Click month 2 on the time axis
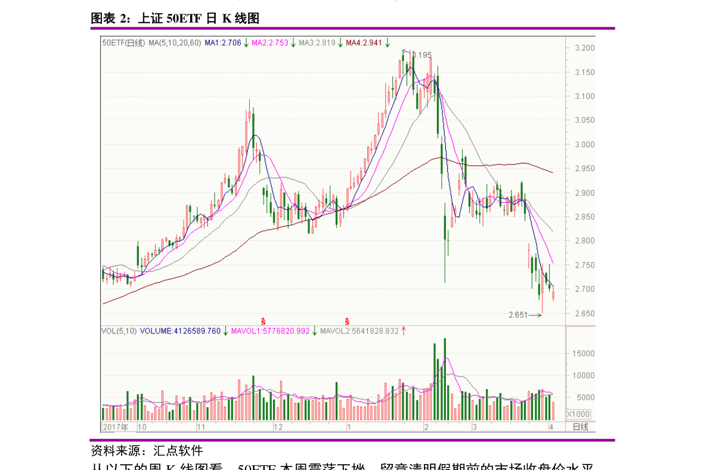This screenshot has height=470, width=710. point(426,427)
